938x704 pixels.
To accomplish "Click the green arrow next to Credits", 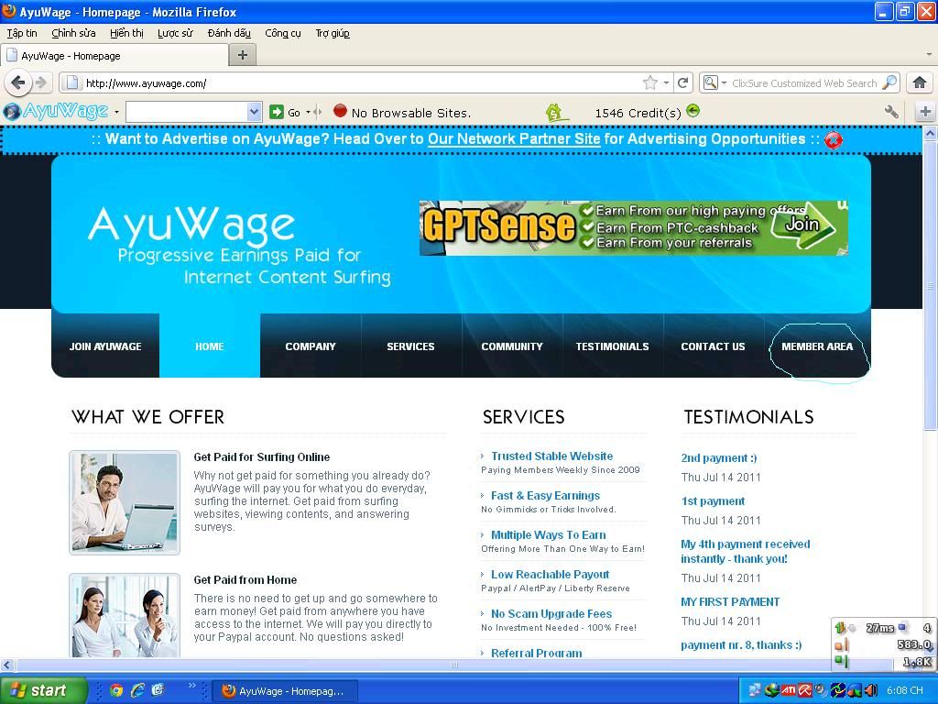I will 693,111.
